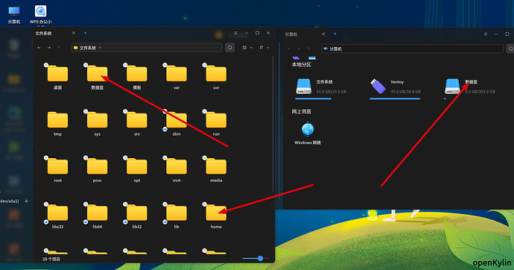Open the libx32 folder
Screen dimensions: 514x270
57,213
